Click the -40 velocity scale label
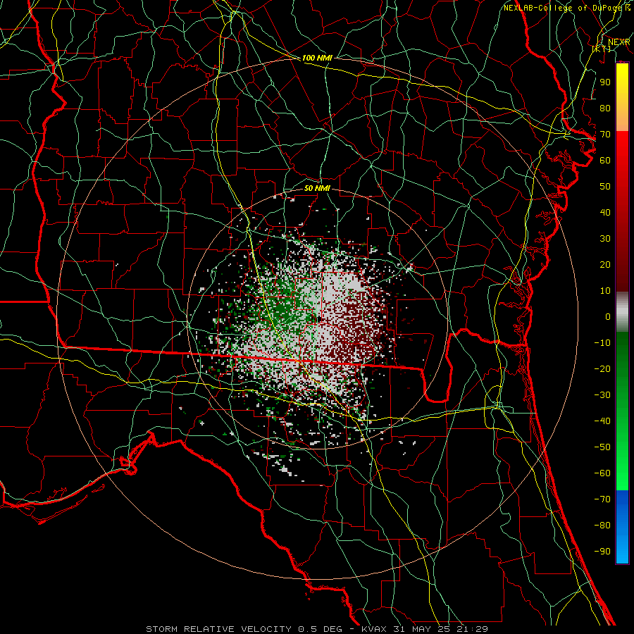This screenshot has width=634, height=634. [602, 421]
